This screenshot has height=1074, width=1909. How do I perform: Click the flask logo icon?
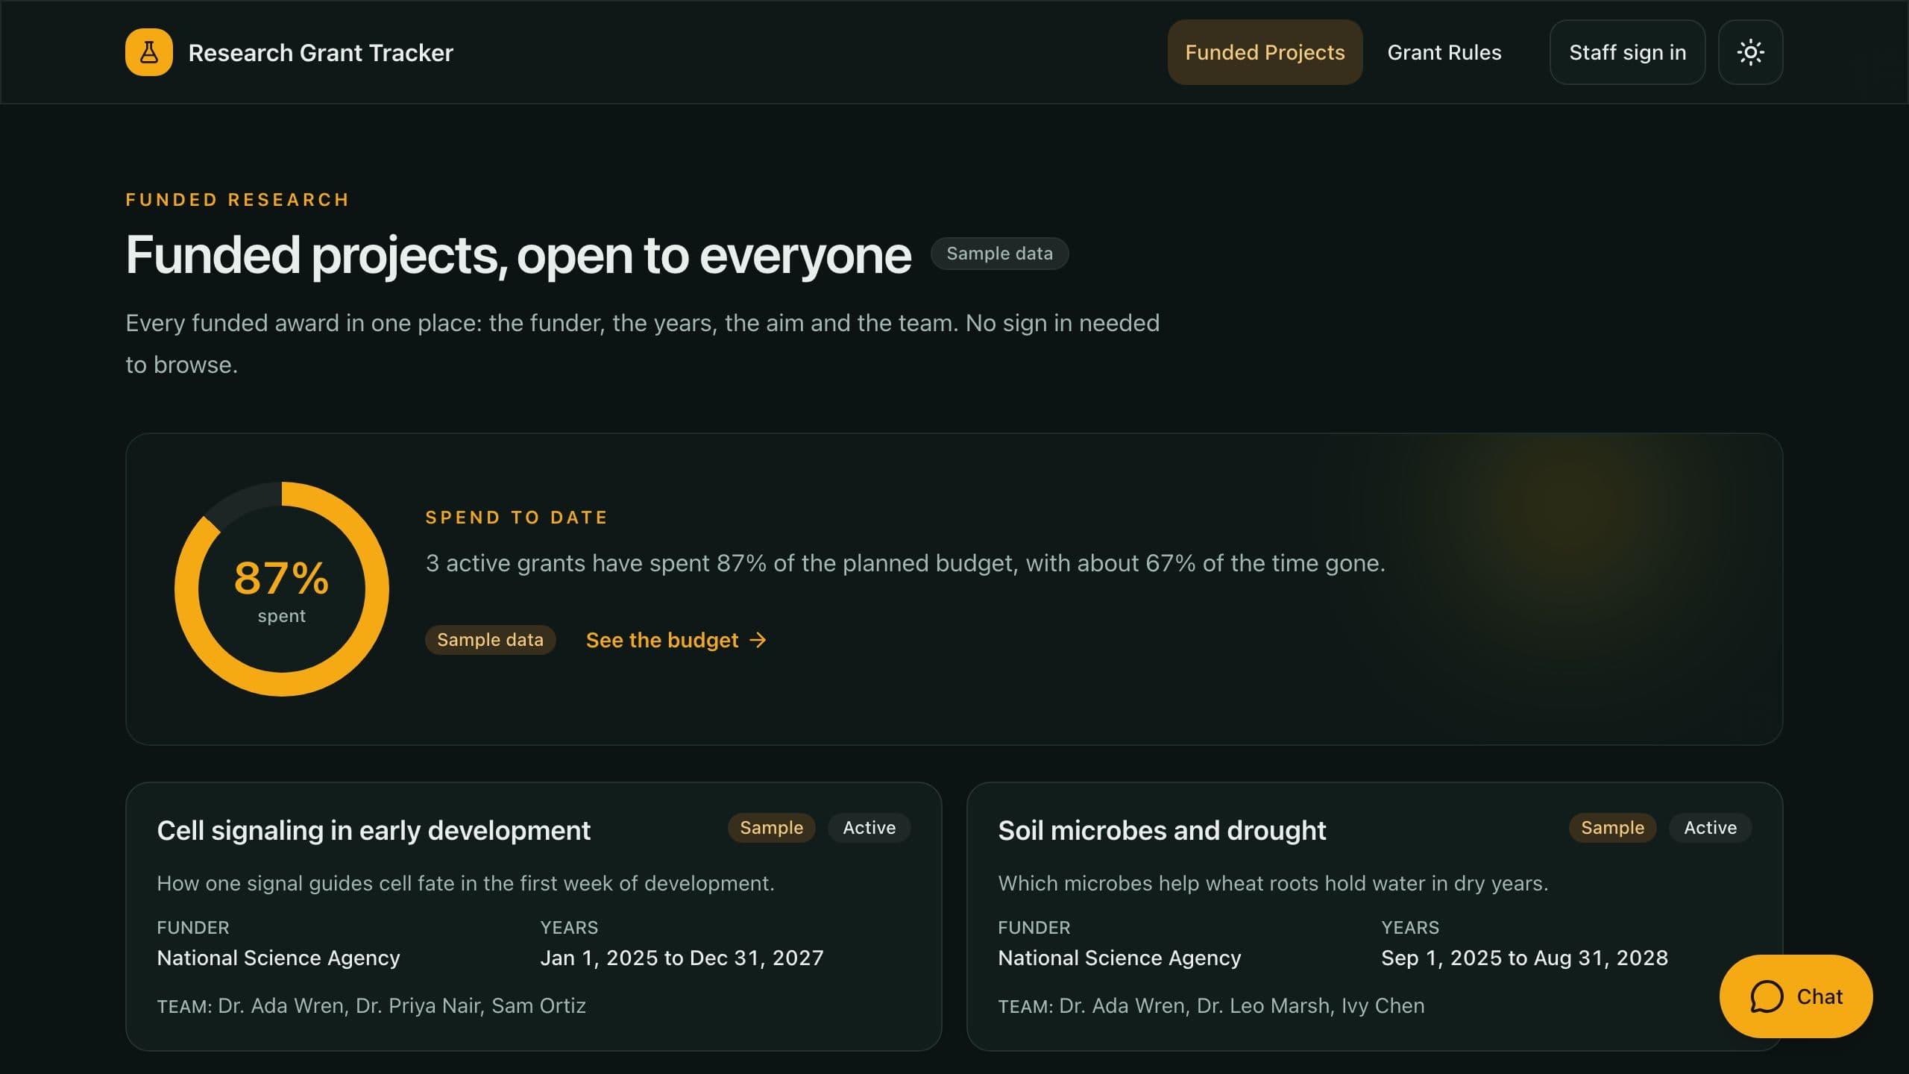pyautogui.click(x=148, y=52)
